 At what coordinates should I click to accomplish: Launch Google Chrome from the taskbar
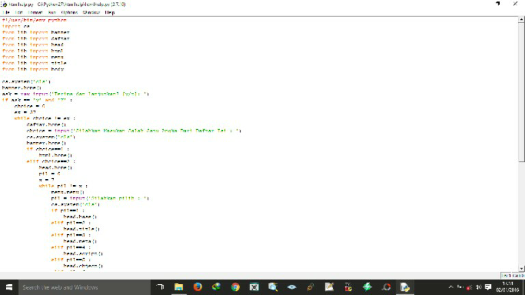point(235,287)
